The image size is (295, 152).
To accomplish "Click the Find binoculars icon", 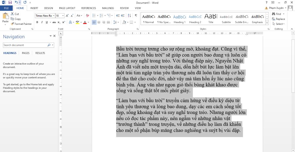I will coord(274,14).
